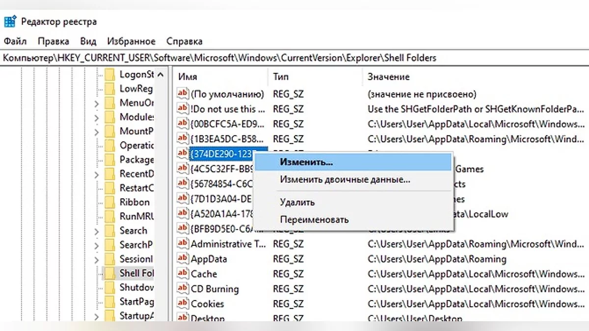Open the Избранное menu

(x=132, y=41)
